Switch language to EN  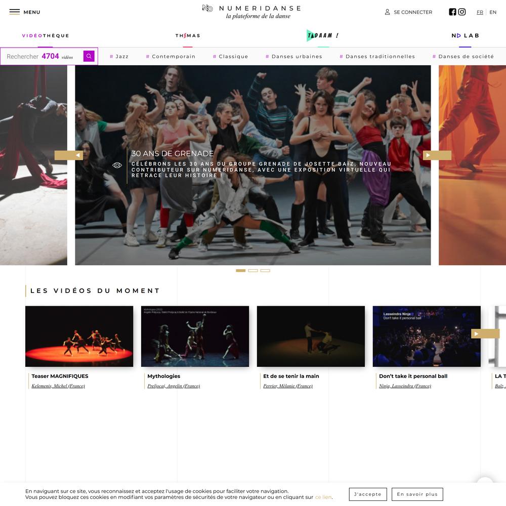[x=493, y=12]
